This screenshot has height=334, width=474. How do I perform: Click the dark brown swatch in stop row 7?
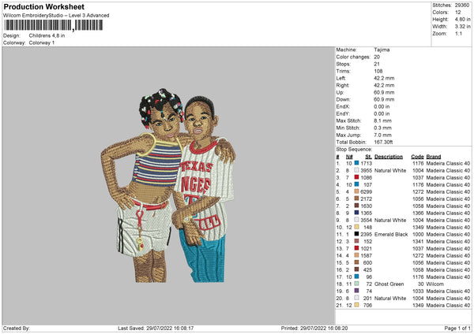click(x=356, y=206)
